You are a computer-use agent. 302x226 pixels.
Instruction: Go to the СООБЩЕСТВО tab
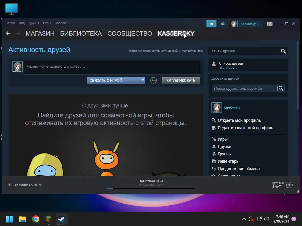click(130, 34)
